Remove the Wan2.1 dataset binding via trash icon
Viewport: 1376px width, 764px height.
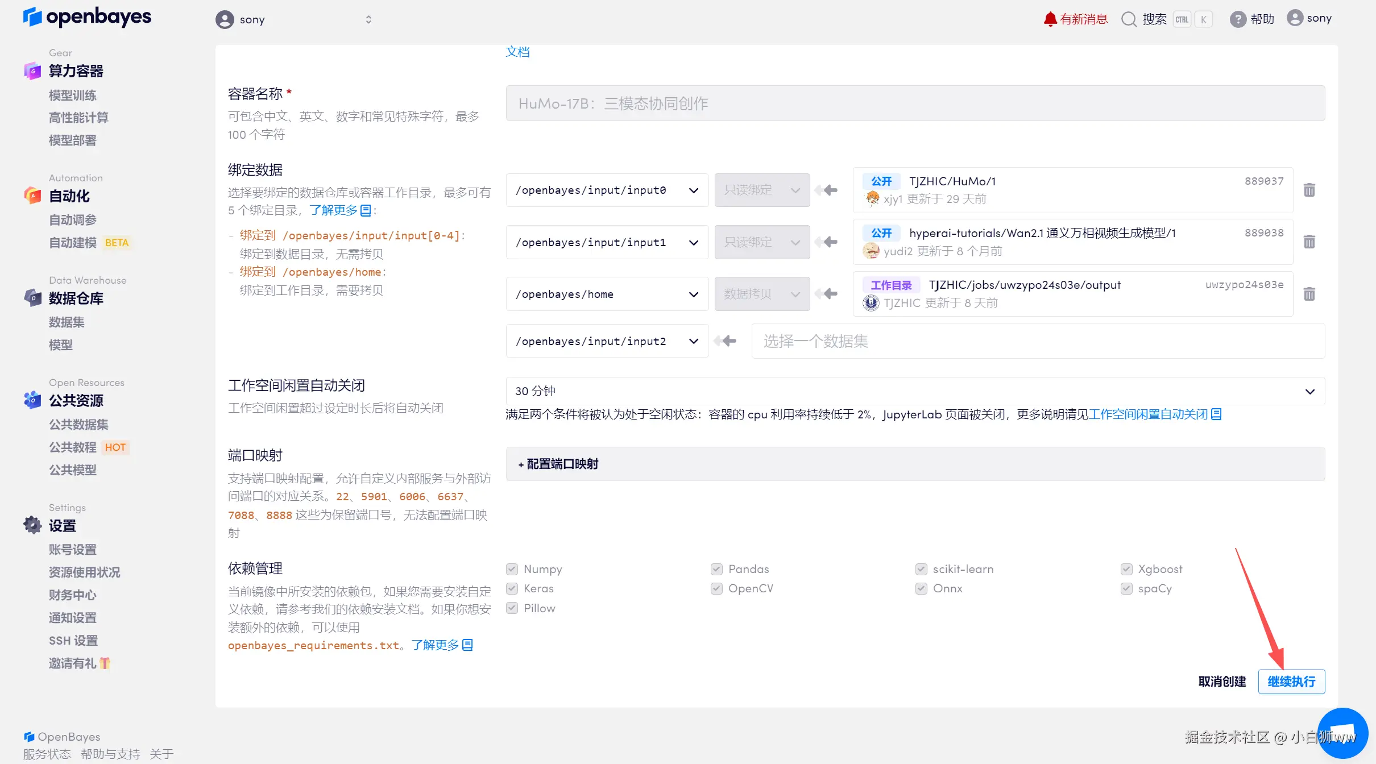(1309, 242)
